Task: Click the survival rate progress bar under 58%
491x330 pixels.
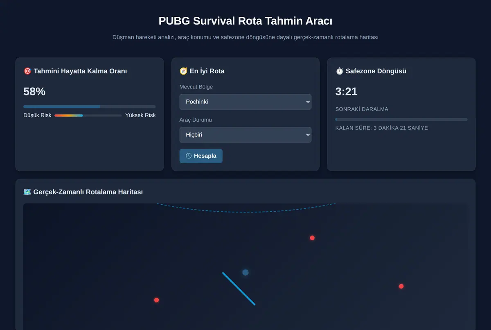Action: [90, 106]
